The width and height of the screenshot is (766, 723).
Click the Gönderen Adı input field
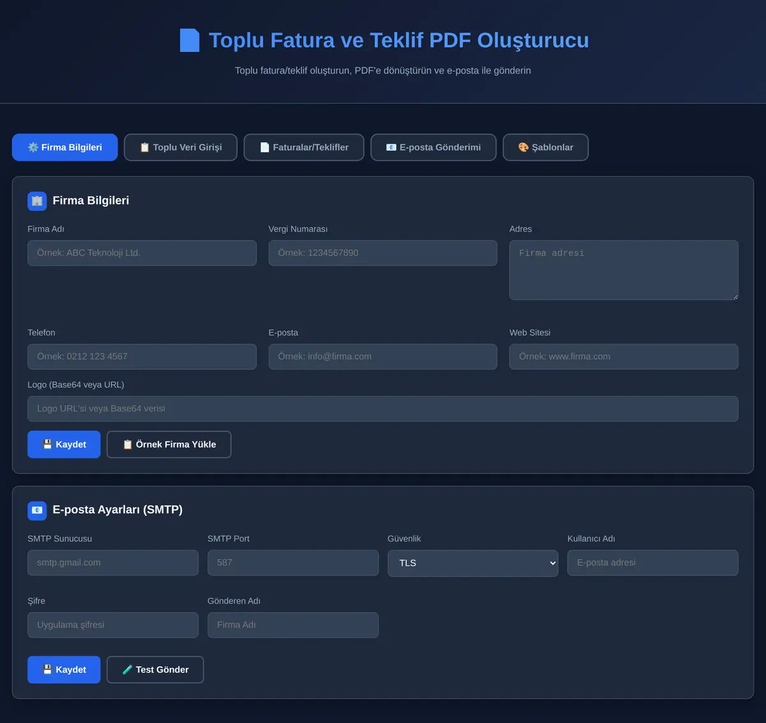[x=293, y=625]
